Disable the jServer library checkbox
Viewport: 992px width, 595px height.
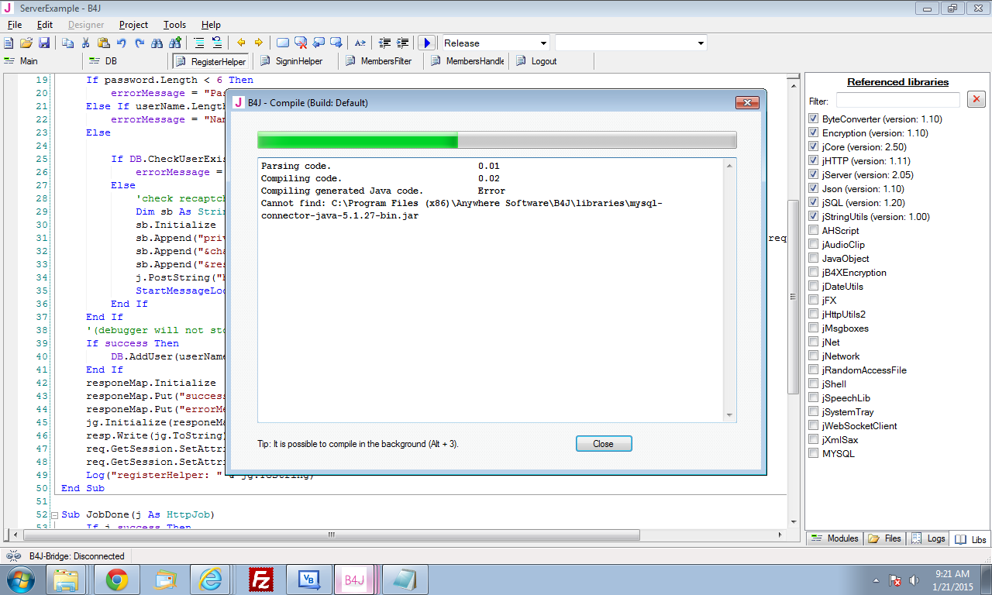click(x=813, y=175)
